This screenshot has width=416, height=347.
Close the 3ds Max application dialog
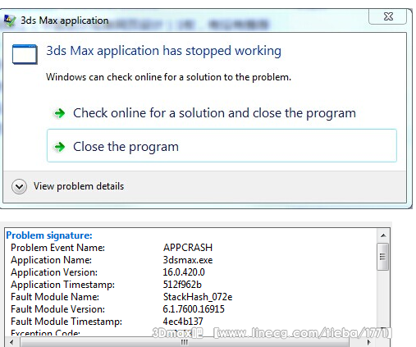388,16
